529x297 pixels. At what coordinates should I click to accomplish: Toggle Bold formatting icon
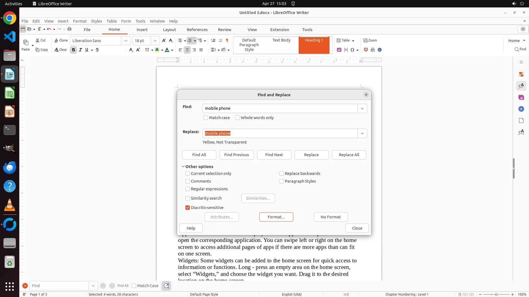73,50
